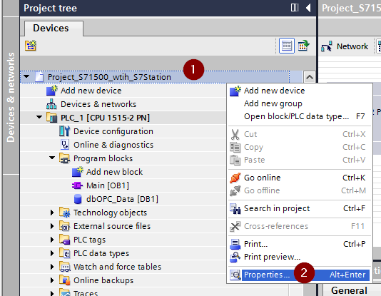Viewport: 381px width, 296px height.
Task: Open the Devices & networks vertical side tab
Action: 11,96
